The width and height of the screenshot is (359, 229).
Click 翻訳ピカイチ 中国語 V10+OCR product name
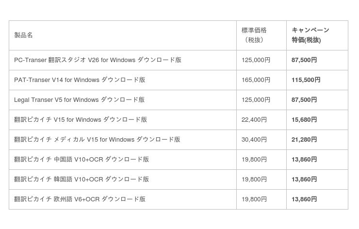coord(82,160)
